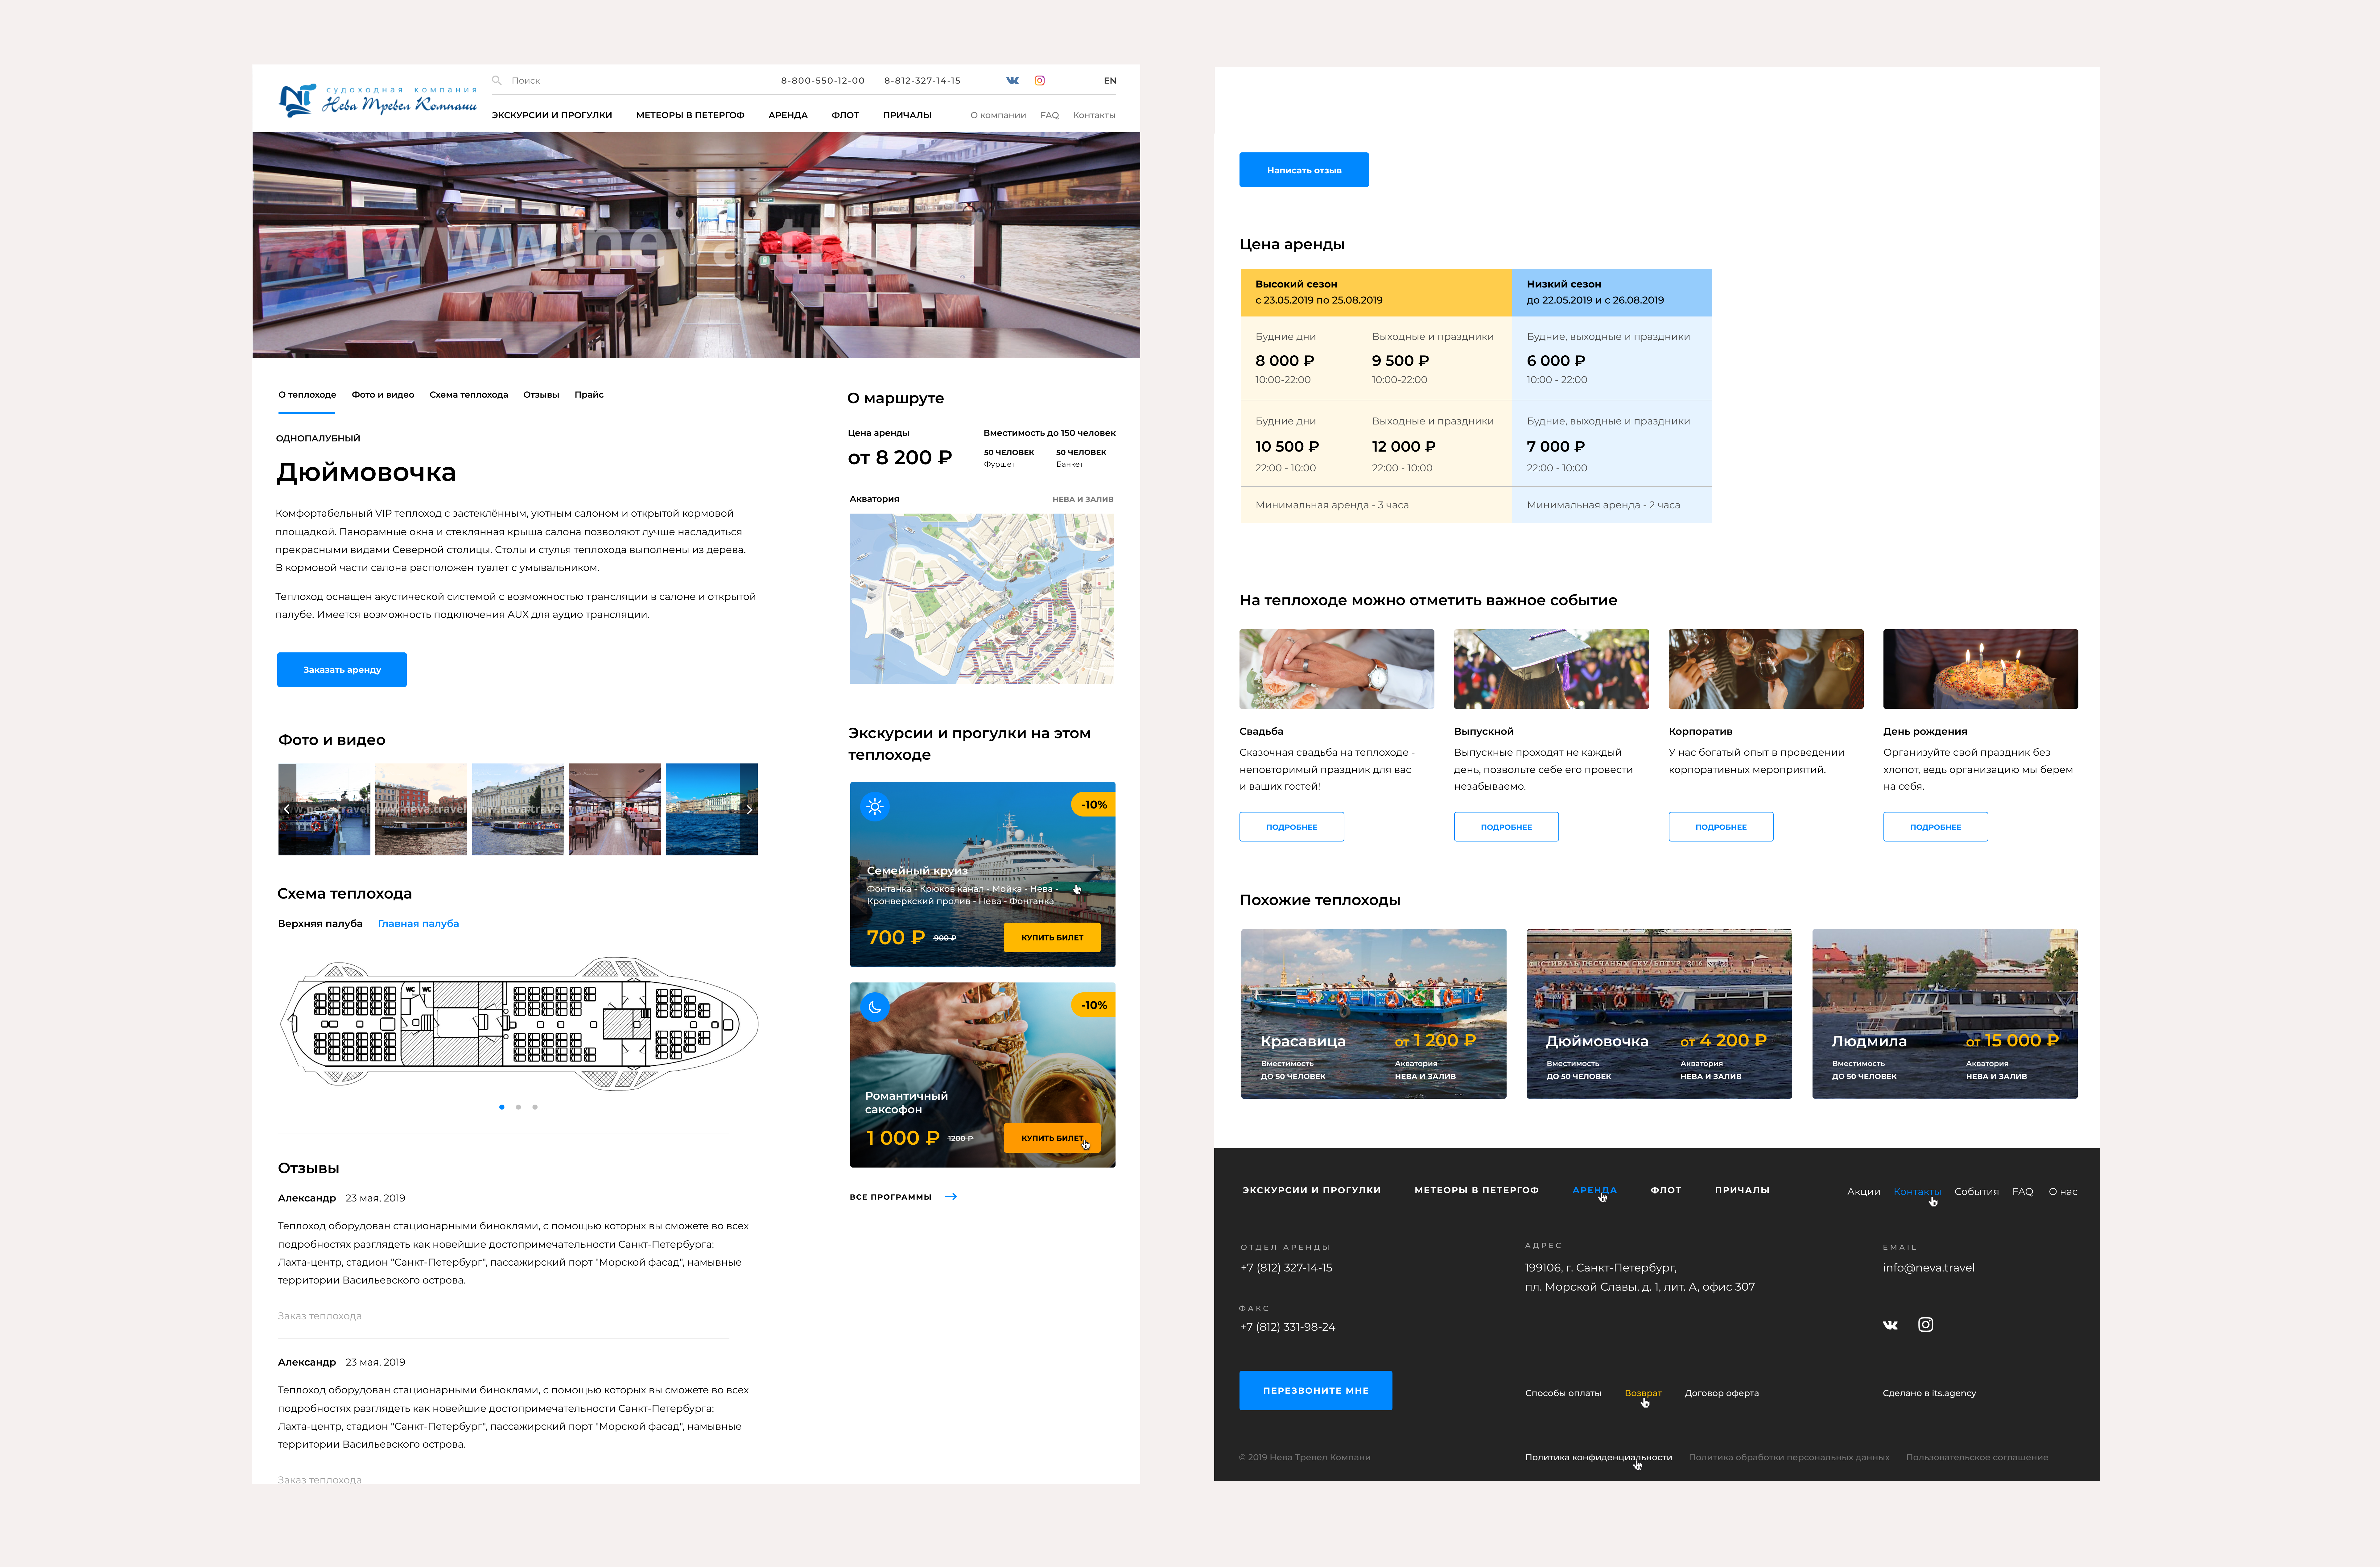Buy ticket for Романтичный саксофон

1052,1138
